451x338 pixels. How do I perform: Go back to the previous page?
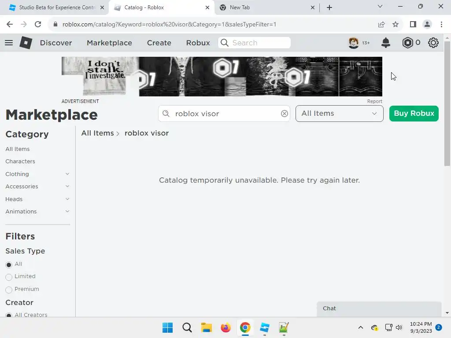coord(10,25)
